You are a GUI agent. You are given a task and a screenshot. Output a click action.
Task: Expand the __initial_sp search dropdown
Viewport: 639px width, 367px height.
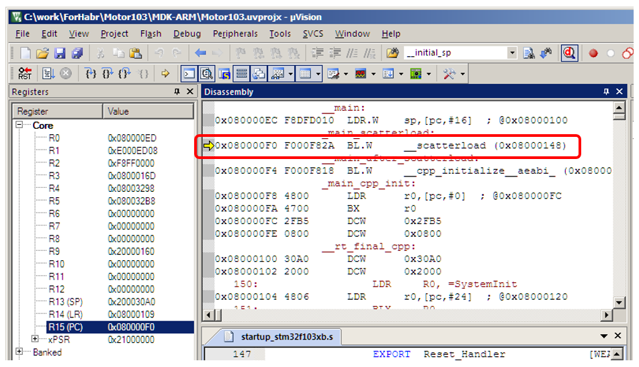click(x=512, y=53)
